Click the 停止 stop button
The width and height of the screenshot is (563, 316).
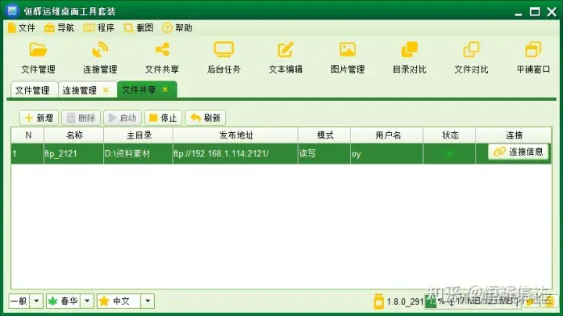coord(163,118)
